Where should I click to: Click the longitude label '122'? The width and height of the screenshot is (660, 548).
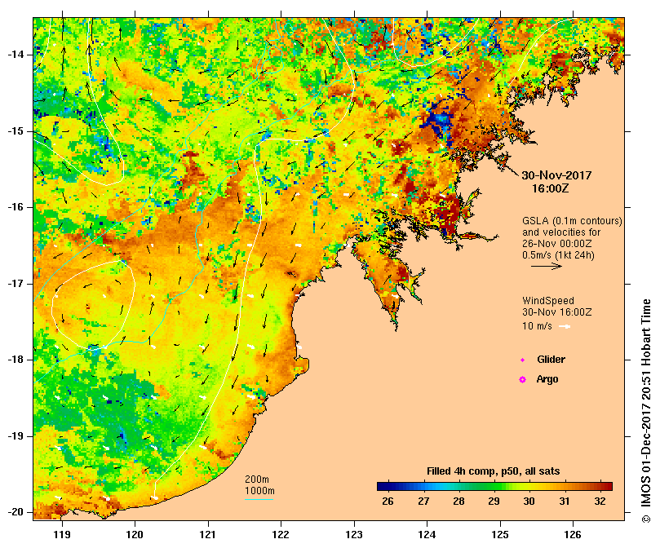pos(281,534)
